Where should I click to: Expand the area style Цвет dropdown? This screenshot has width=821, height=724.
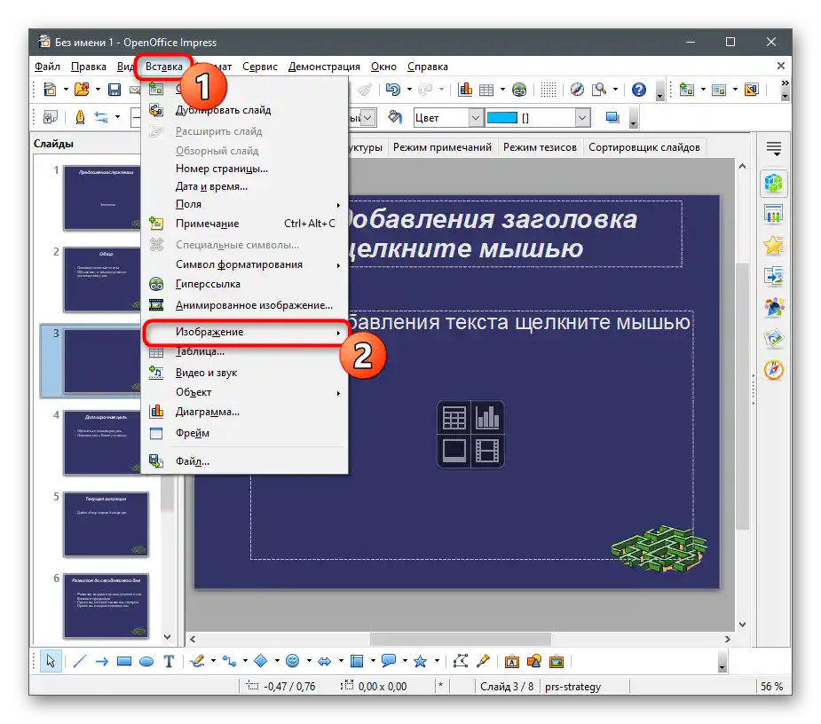click(476, 118)
